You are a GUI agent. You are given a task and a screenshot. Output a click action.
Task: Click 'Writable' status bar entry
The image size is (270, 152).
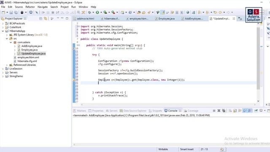click(163, 149)
